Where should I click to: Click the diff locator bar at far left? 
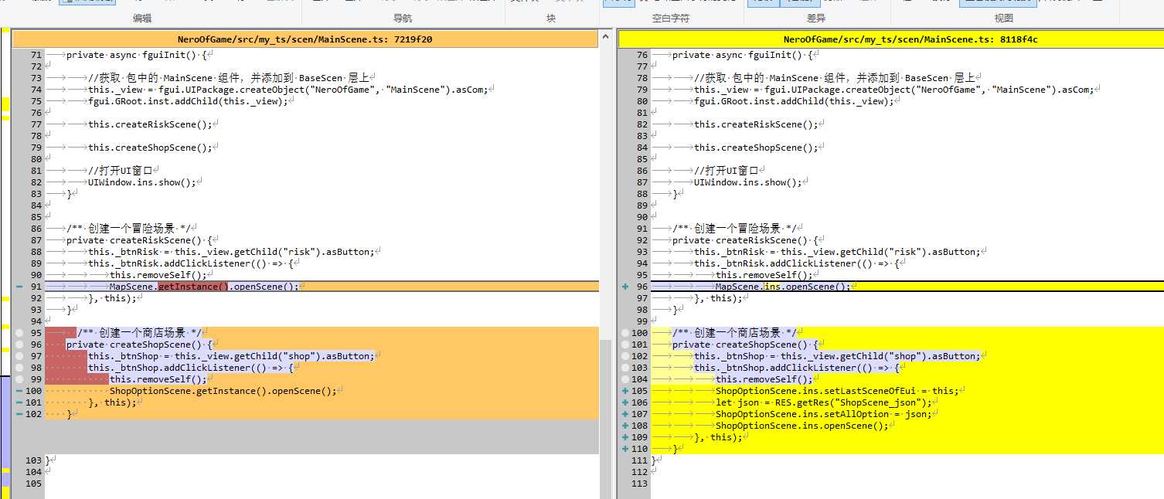(5, 263)
